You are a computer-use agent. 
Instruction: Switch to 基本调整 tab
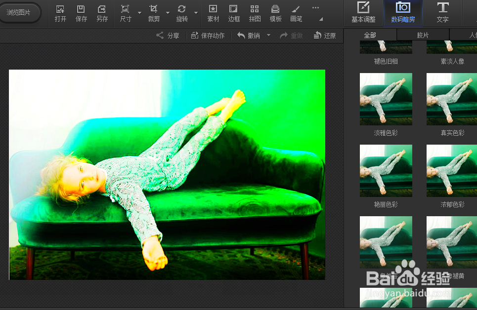tap(363, 13)
